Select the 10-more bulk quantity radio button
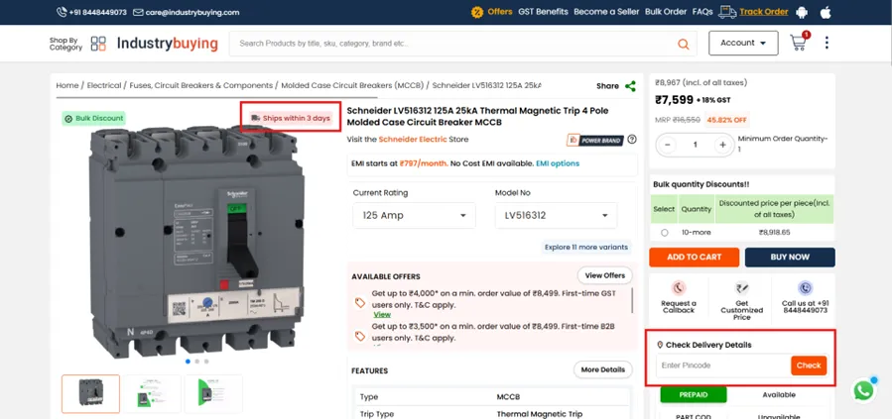Viewport: 892px width, 419px height. tap(664, 233)
